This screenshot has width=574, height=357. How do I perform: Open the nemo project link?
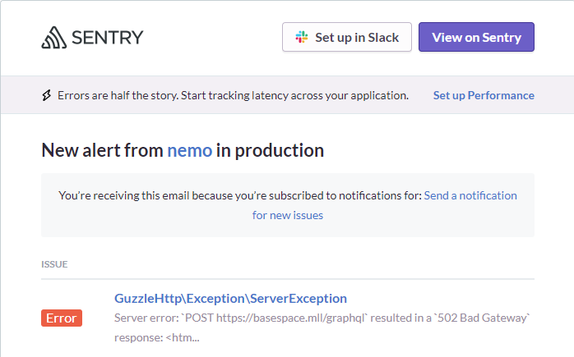(190, 150)
